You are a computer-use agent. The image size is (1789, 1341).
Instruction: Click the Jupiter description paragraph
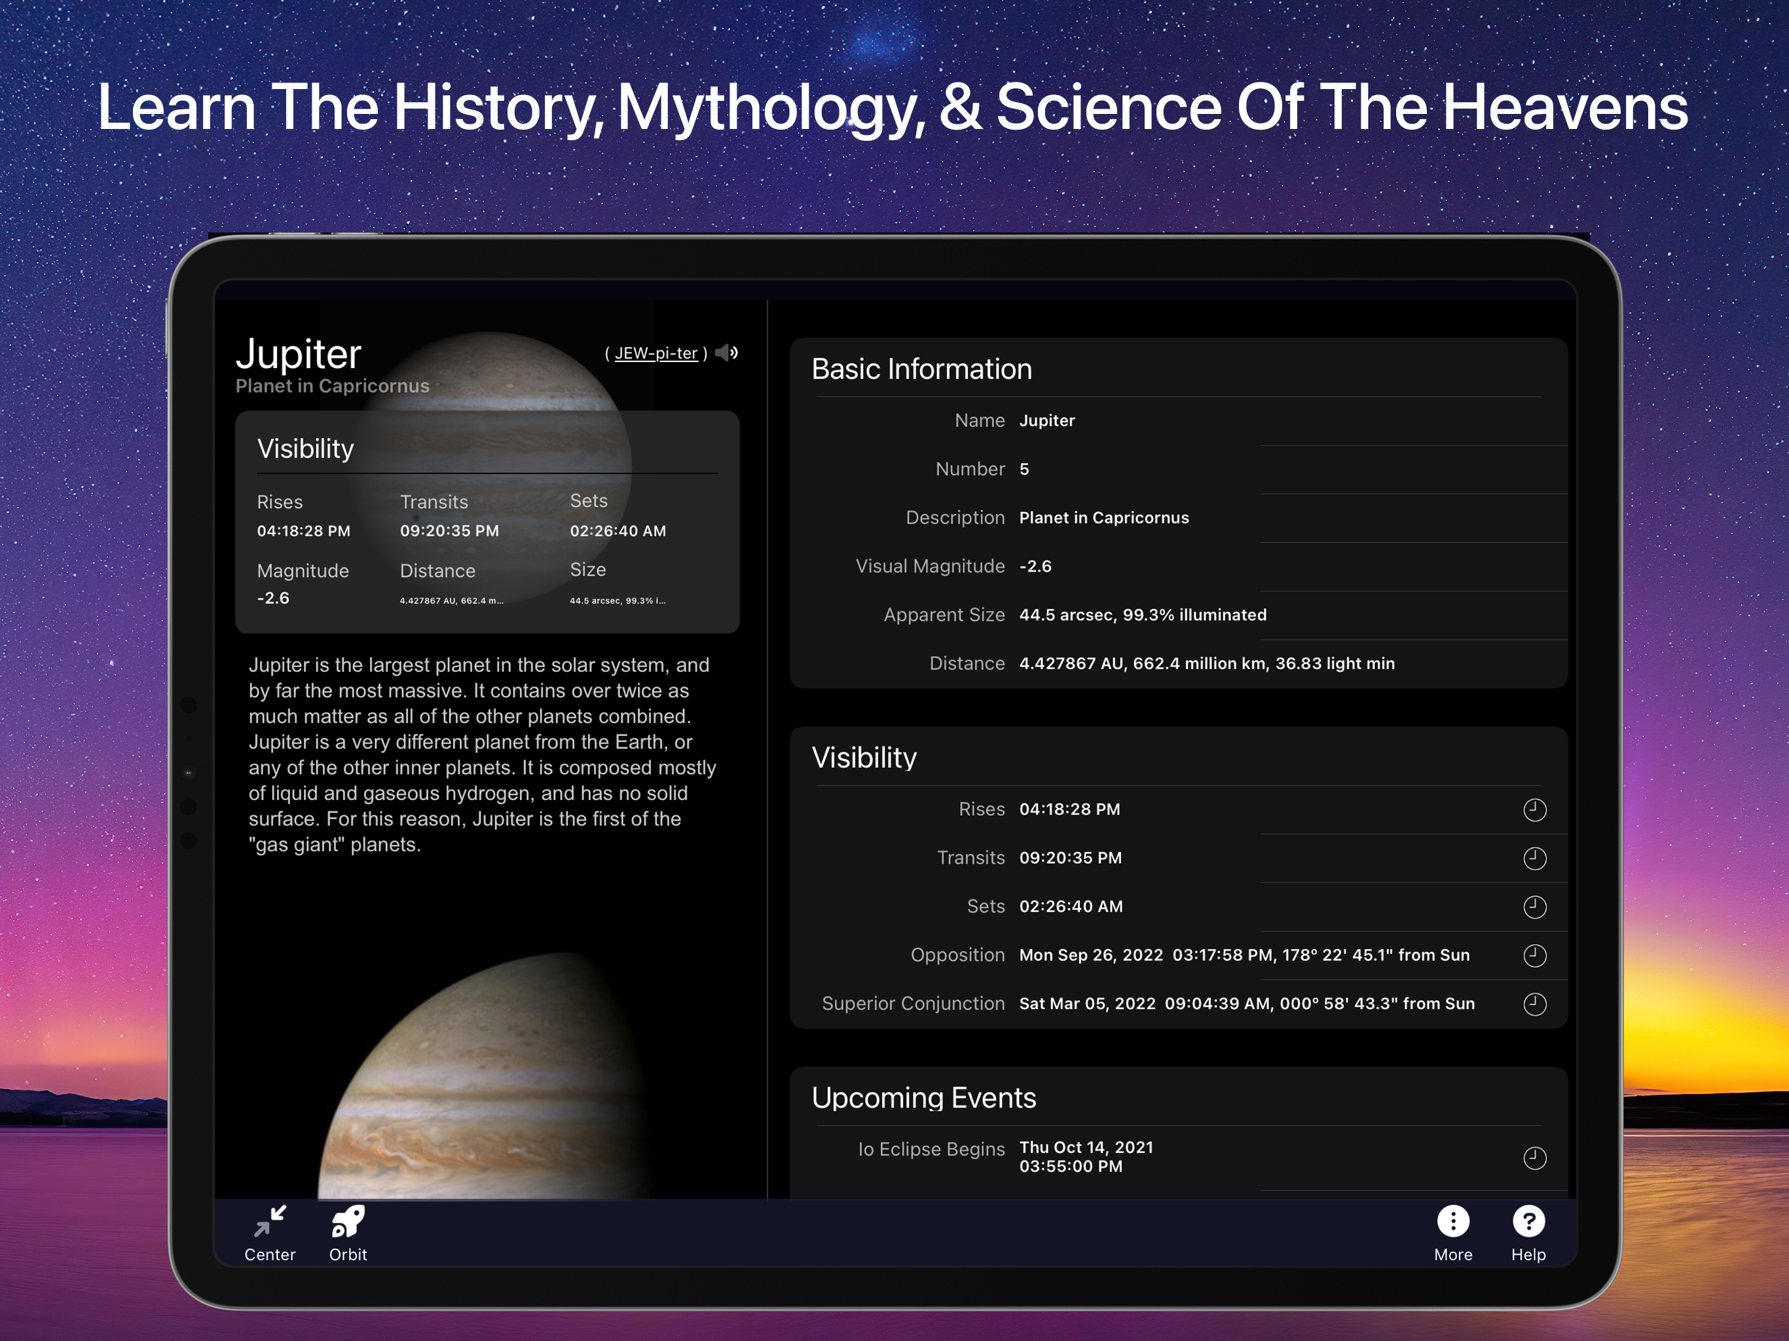pos(483,754)
